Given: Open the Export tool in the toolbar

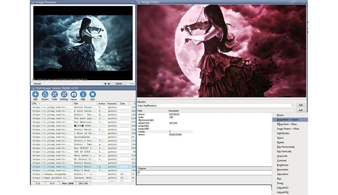Looking at the screenshot, I should (45, 95).
